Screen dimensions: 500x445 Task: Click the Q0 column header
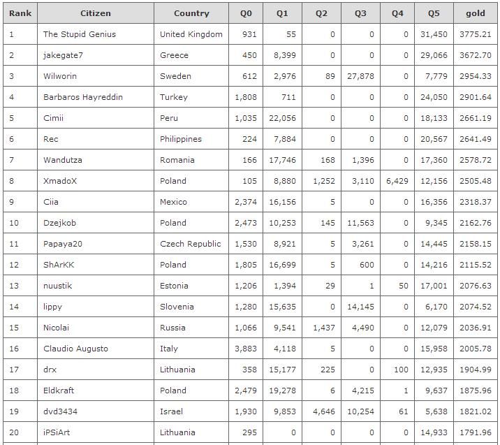coord(246,13)
